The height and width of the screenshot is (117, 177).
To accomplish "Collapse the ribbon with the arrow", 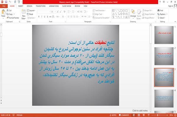I will pyautogui.click(x=175, y=21).
